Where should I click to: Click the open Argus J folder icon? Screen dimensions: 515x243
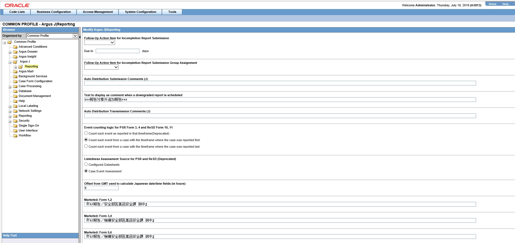point(15,62)
